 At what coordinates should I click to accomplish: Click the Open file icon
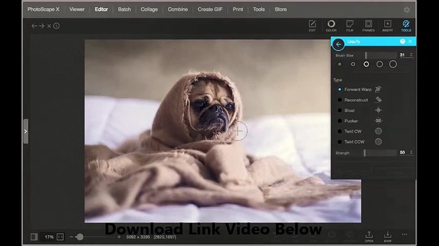click(x=369, y=236)
